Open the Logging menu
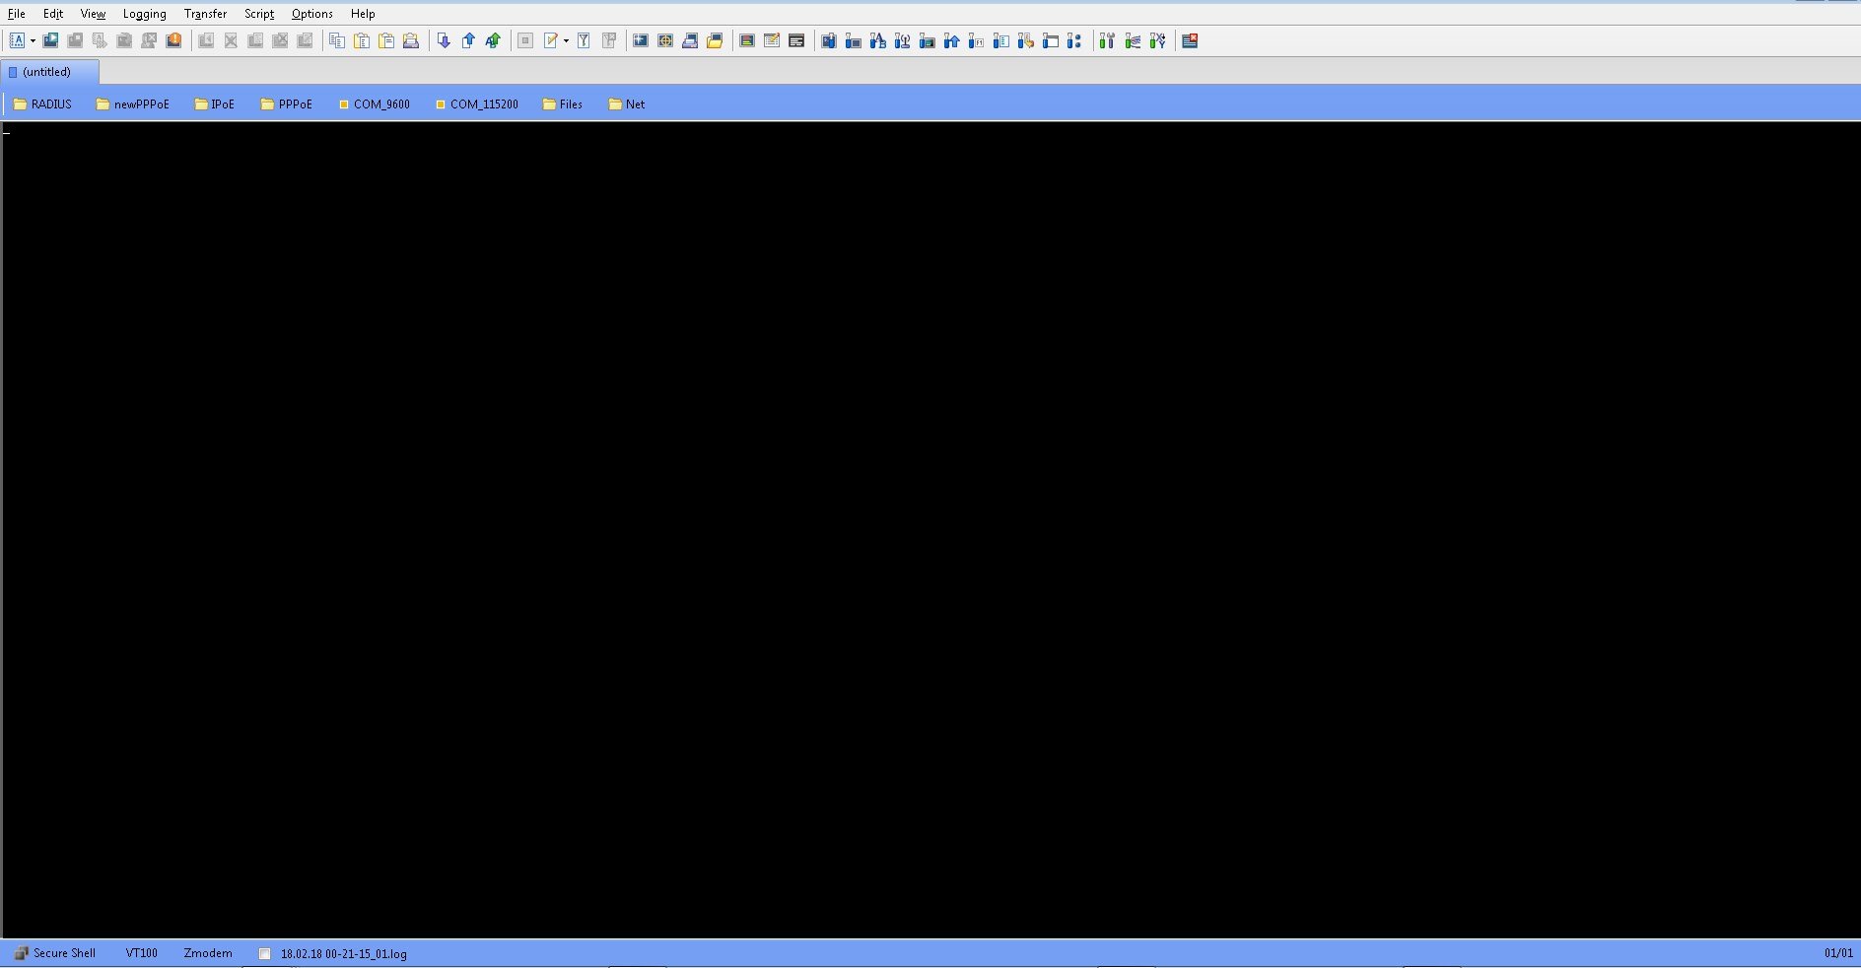 (144, 14)
